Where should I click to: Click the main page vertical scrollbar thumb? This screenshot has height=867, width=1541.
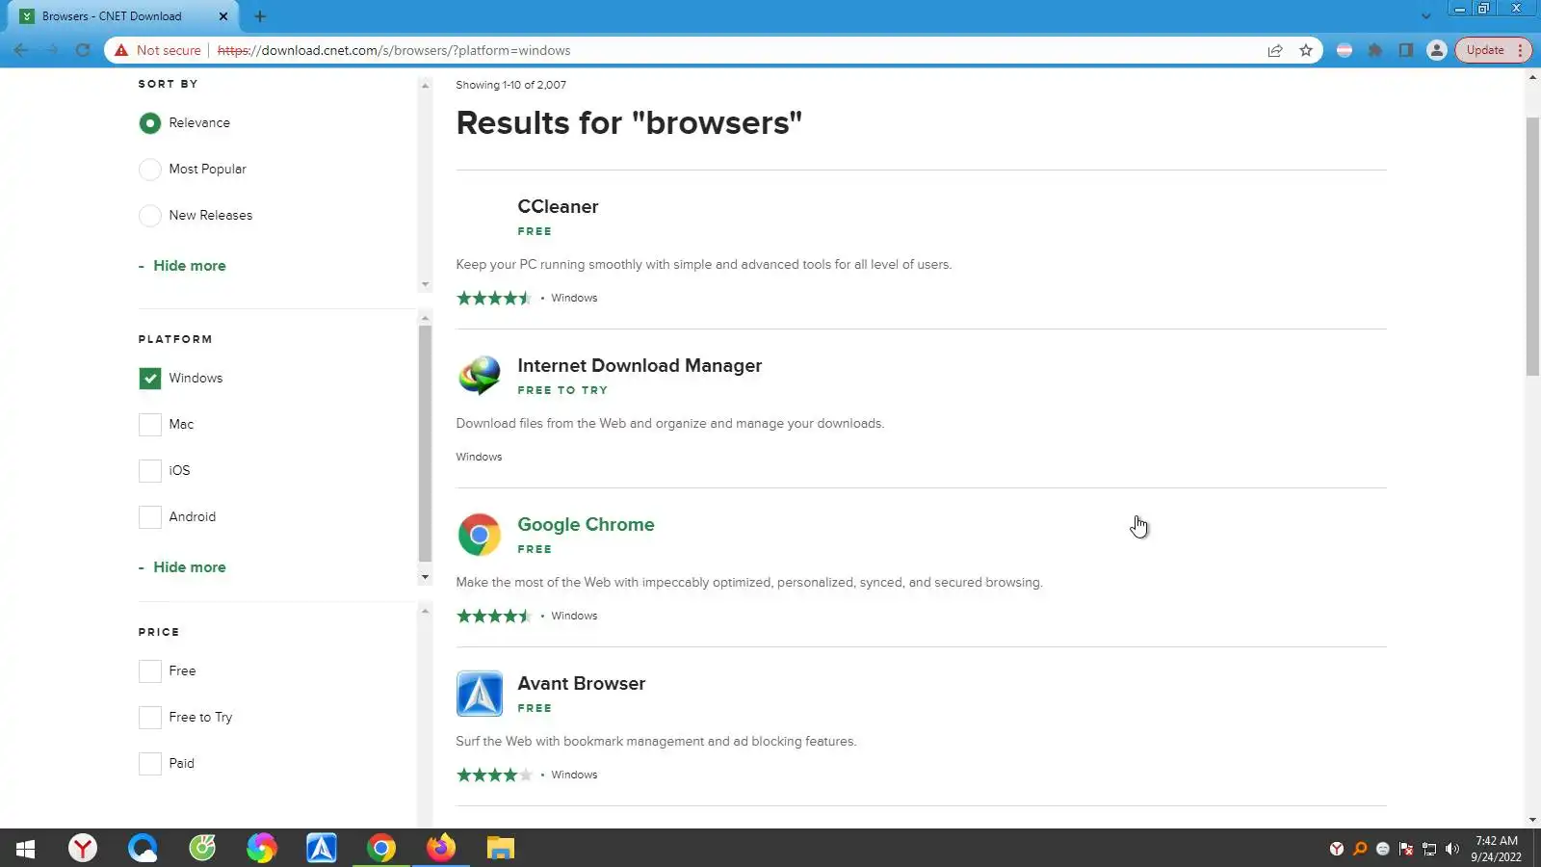point(1532,246)
